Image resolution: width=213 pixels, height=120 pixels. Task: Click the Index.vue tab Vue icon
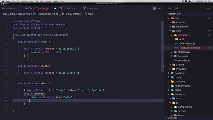[85, 8]
